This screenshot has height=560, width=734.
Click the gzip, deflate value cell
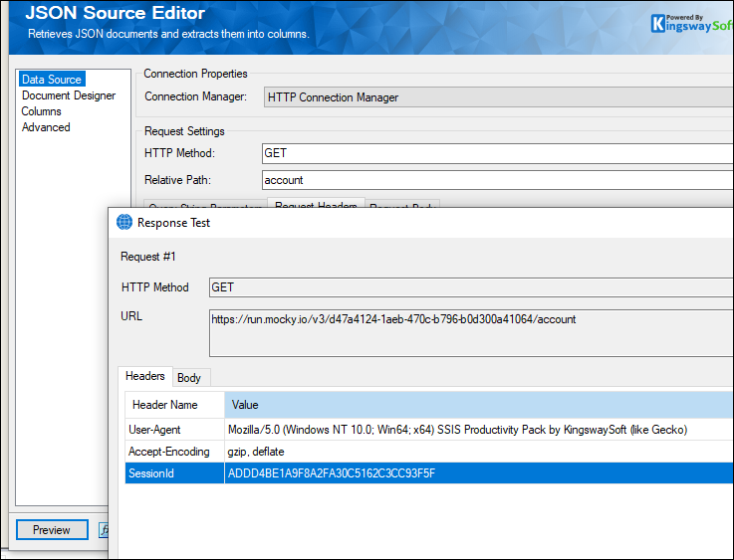click(x=479, y=452)
